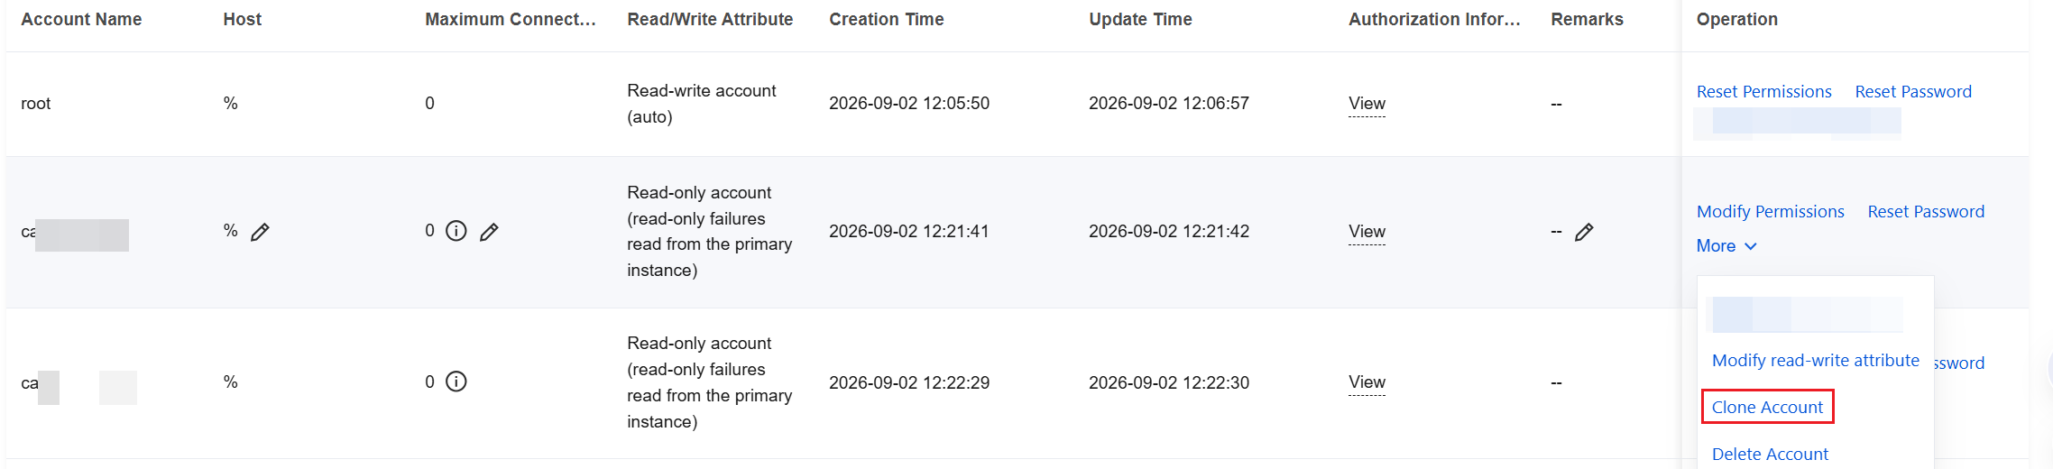Click Update Time column header
Image resolution: width=2053 pixels, height=469 pixels.
tap(1140, 19)
